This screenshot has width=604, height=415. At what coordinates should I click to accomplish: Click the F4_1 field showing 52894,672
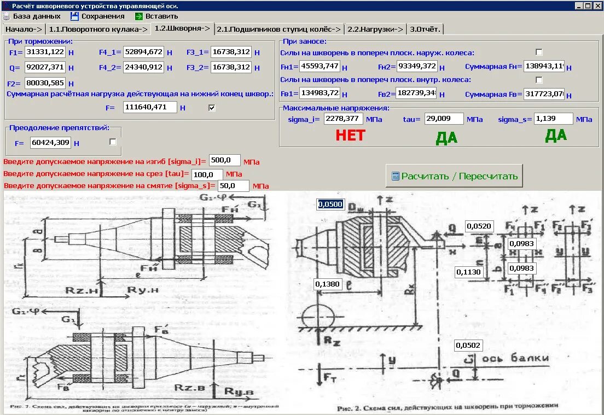click(x=144, y=52)
